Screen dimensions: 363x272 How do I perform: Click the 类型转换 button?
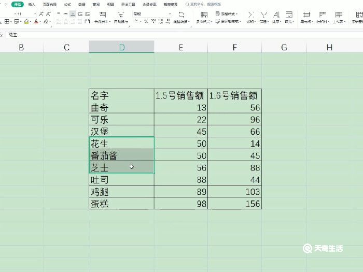point(181,17)
